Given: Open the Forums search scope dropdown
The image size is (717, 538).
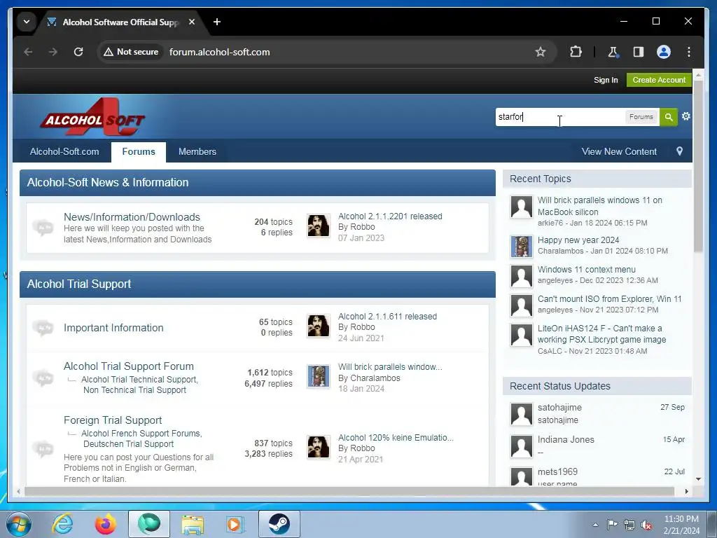Looking at the screenshot, I should 641,117.
